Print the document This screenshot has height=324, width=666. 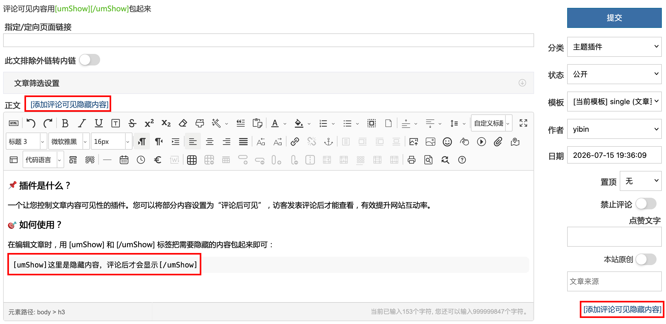point(411,160)
